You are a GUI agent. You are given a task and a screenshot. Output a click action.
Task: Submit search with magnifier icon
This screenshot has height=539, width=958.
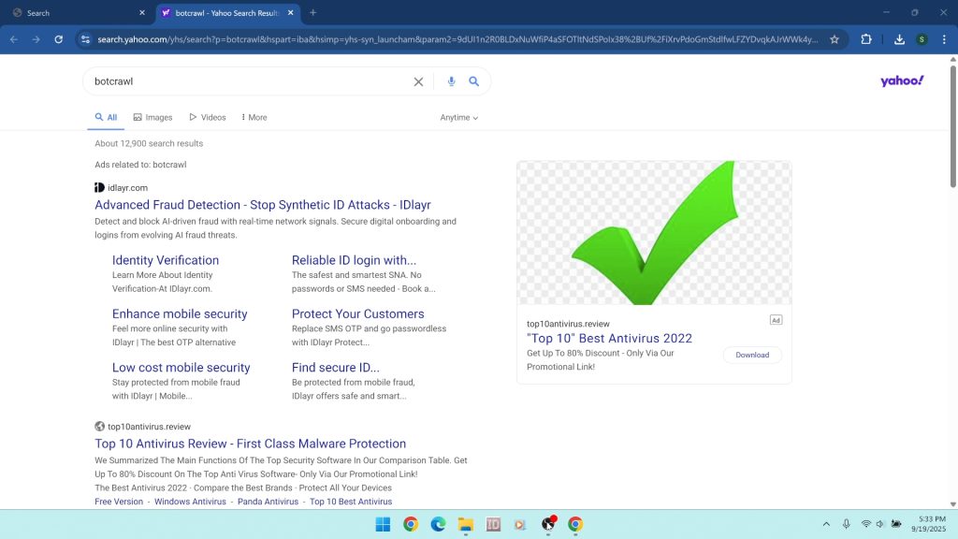click(x=473, y=81)
